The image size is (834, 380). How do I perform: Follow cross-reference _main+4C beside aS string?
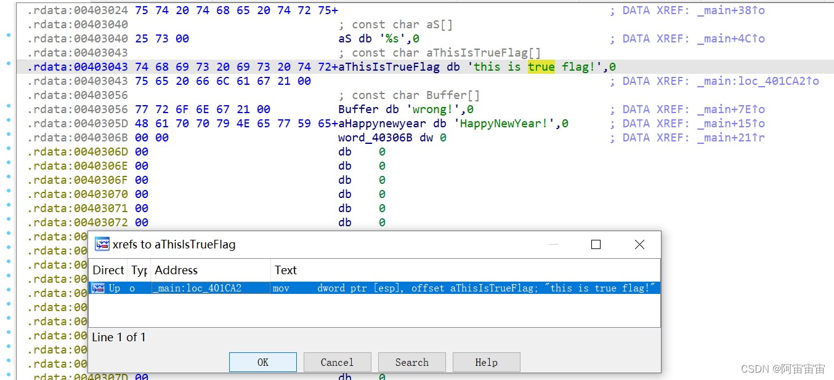click(x=730, y=38)
